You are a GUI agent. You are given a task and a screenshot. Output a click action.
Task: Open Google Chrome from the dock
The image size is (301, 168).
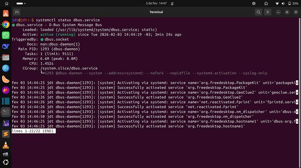point(6,24)
